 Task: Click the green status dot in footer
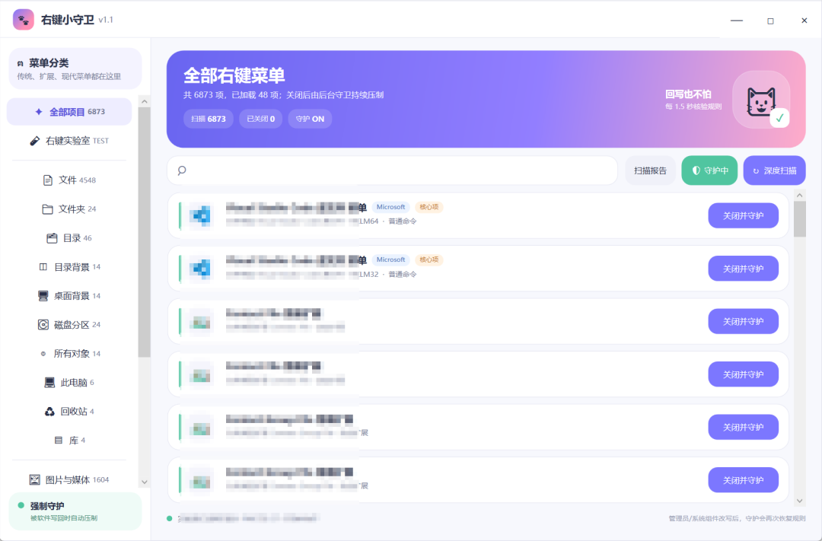point(169,518)
